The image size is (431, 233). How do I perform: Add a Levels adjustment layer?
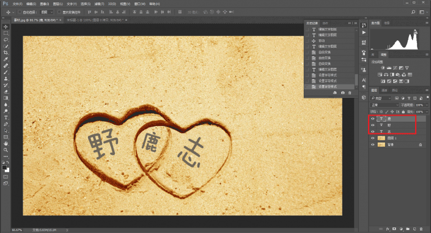pyautogui.click(x=389, y=68)
